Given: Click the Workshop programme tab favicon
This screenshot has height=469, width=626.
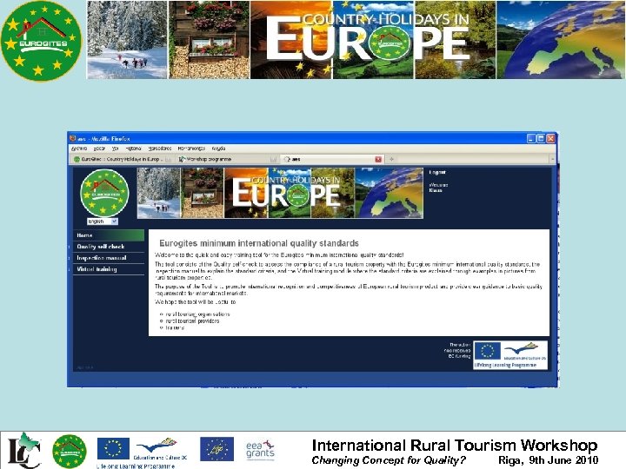Looking at the screenshot, I should [182, 159].
